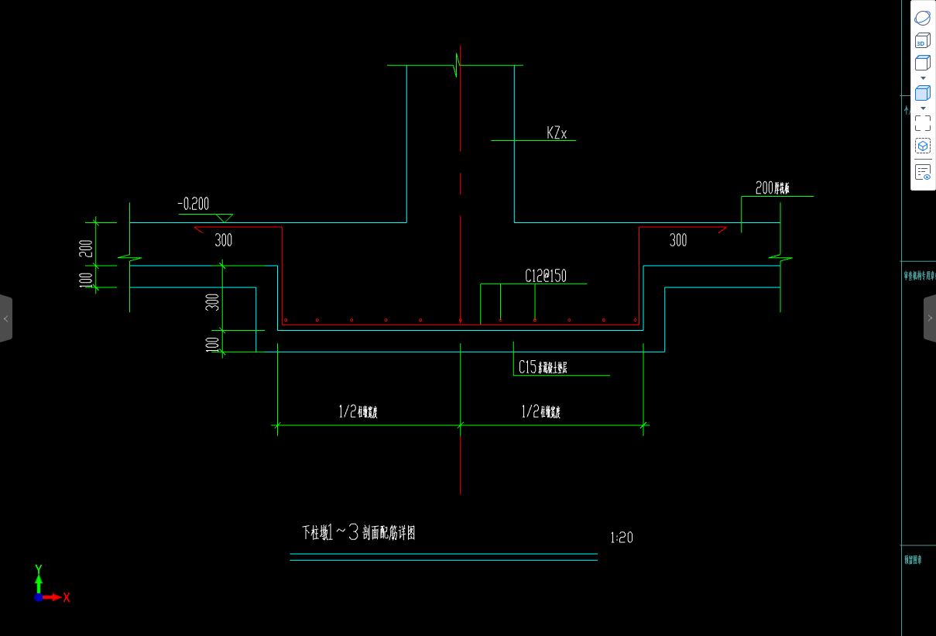Click the 1:20 scale text
936x636 pixels.
coord(622,537)
